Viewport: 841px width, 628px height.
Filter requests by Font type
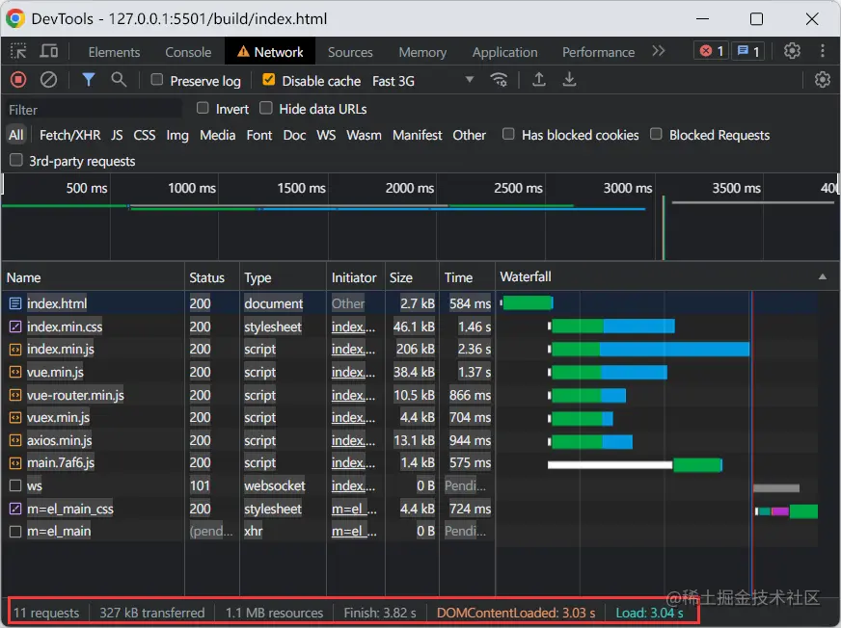click(259, 135)
